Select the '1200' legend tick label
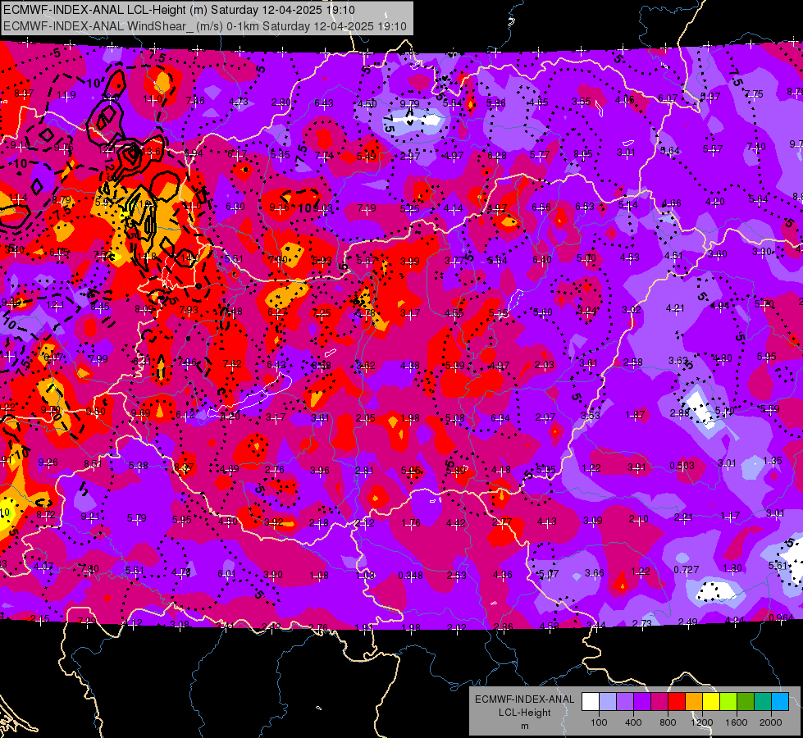803x738 pixels. (x=701, y=722)
